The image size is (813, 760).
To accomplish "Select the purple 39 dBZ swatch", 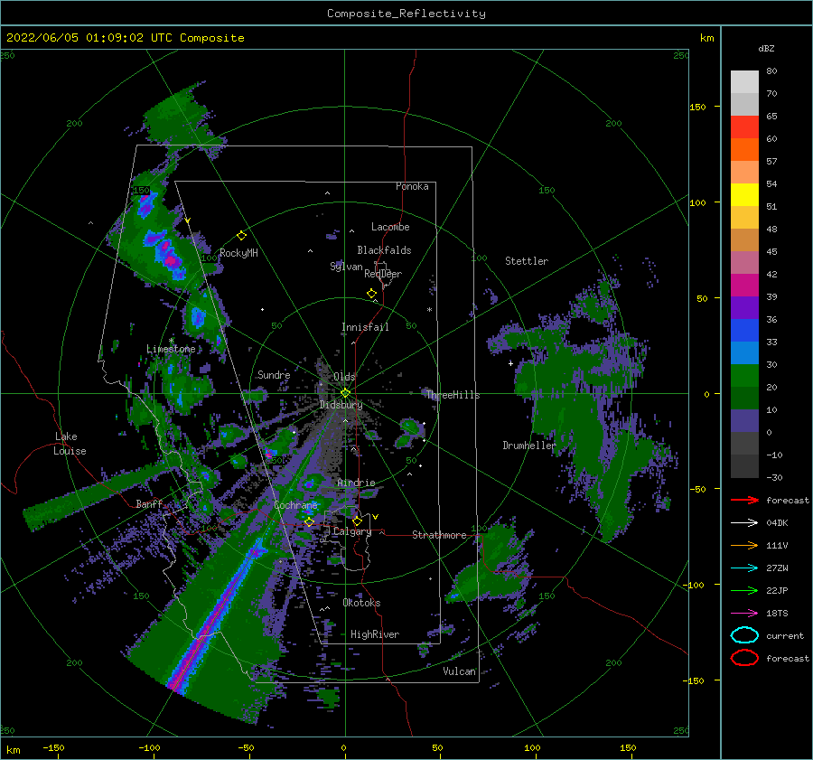I will click(x=744, y=307).
